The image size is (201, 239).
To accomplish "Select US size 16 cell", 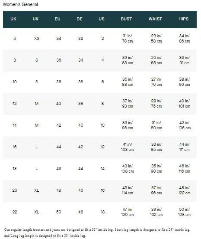I will (x=102, y=190).
